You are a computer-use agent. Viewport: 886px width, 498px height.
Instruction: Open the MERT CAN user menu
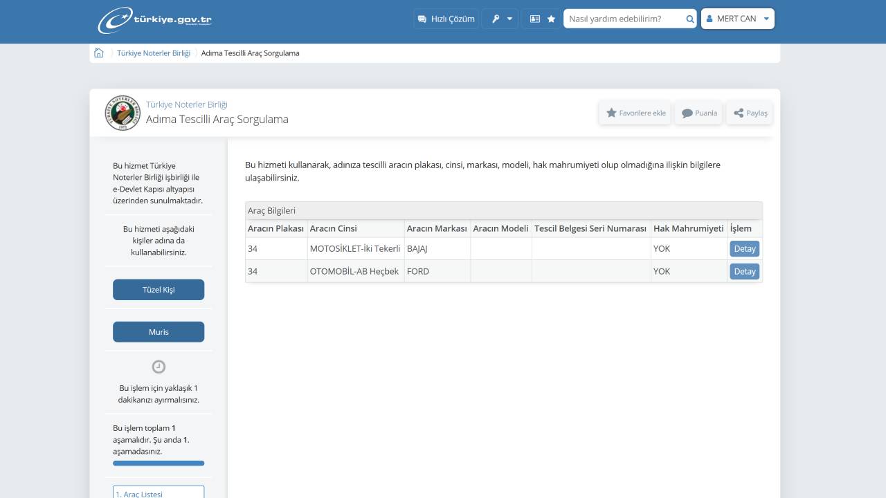pos(737,19)
